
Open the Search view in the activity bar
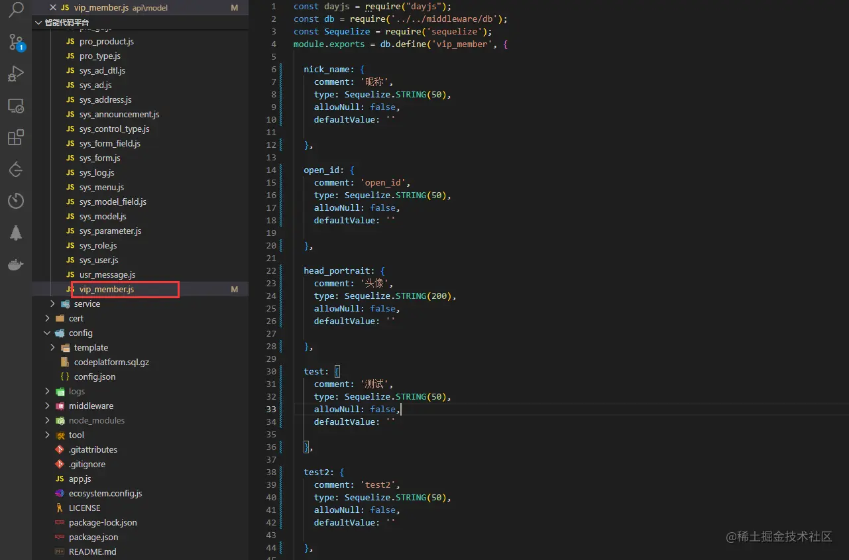(x=16, y=9)
